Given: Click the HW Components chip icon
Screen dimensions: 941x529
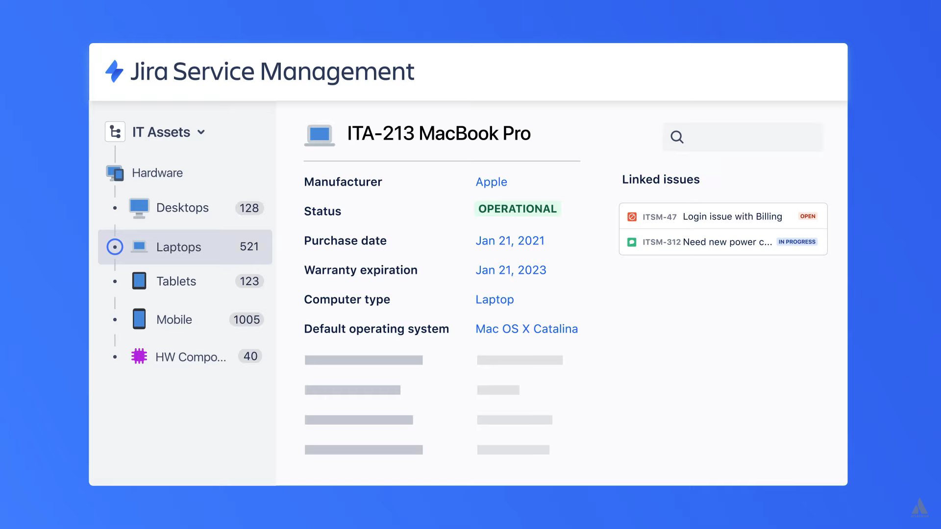Looking at the screenshot, I should [x=139, y=356].
